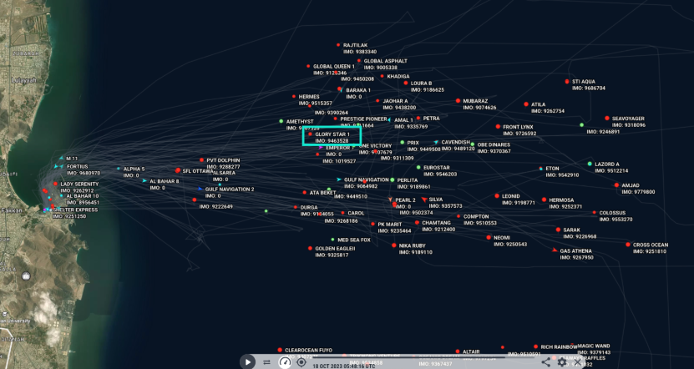Click the LOURA B vessel marker
The width and height of the screenshot is (694, 369).
405,83
